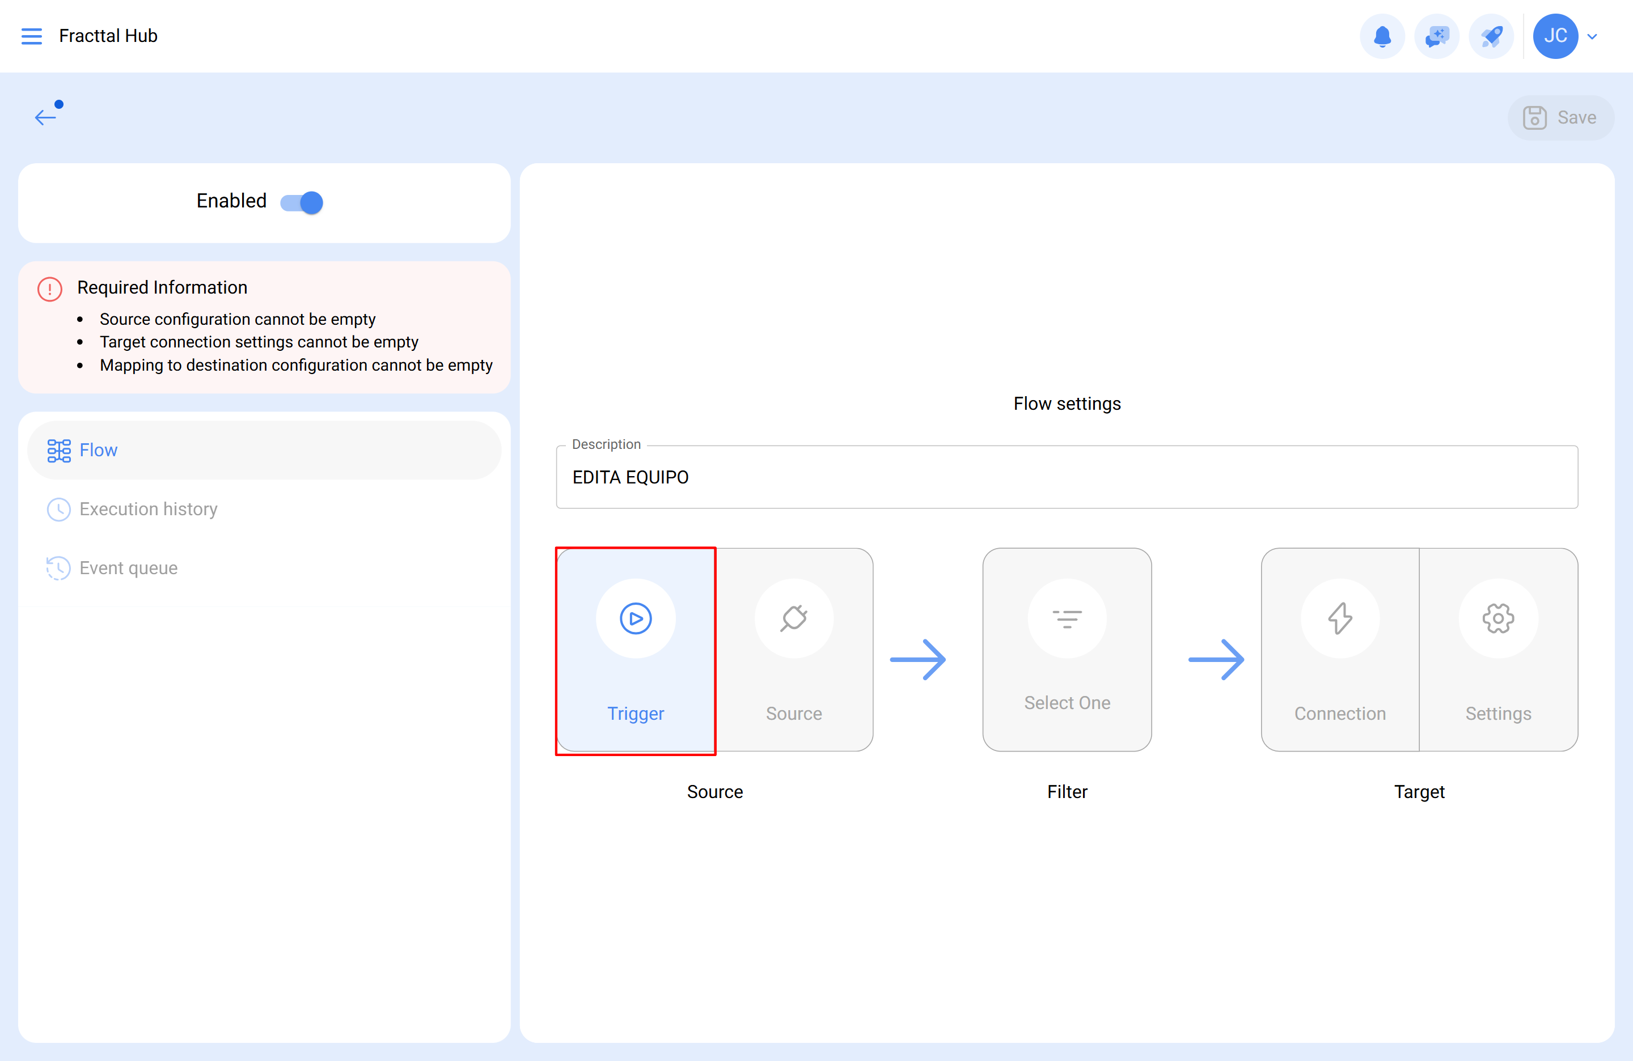Toggle the Enabled switch off
The height and width of the screenshot is (1061, 1633).
(x=302, y=202)
